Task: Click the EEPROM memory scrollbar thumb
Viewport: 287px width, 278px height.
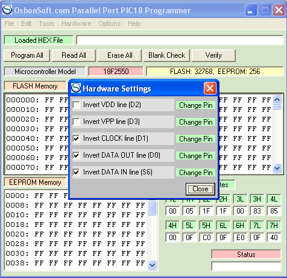Action: [x=152, y=208]
